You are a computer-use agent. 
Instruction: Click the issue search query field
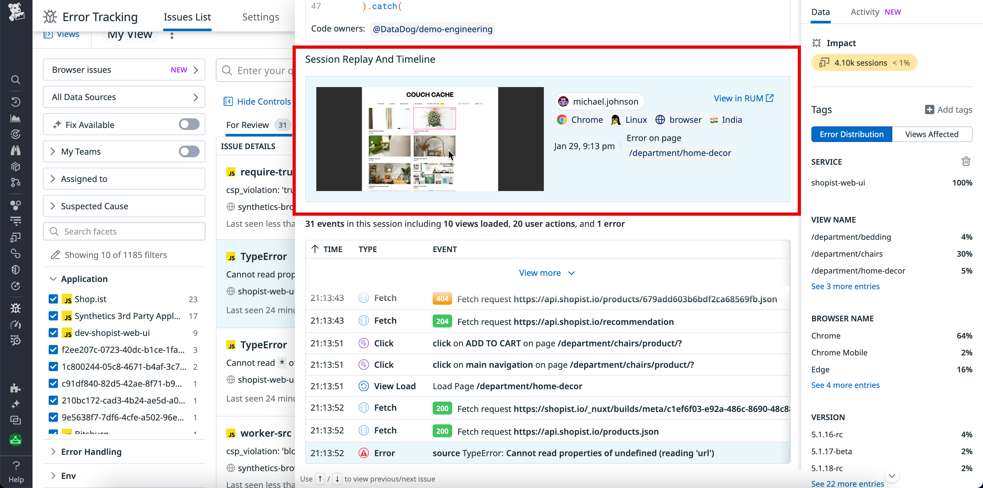[256, 70]
